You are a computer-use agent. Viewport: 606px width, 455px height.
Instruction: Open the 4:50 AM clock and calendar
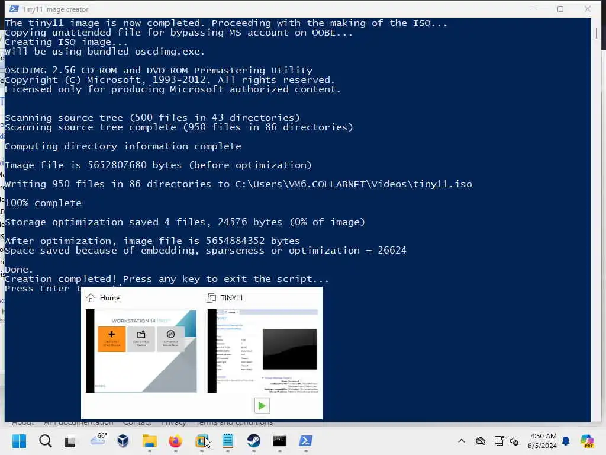(542, 441)
